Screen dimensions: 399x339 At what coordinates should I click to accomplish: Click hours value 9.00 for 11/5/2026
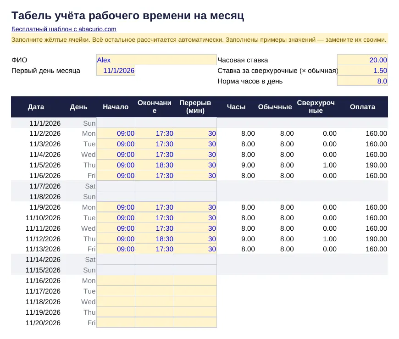click(248, 165)
